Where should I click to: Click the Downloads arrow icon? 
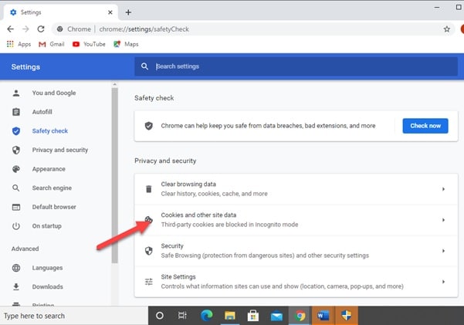(16, 287)
